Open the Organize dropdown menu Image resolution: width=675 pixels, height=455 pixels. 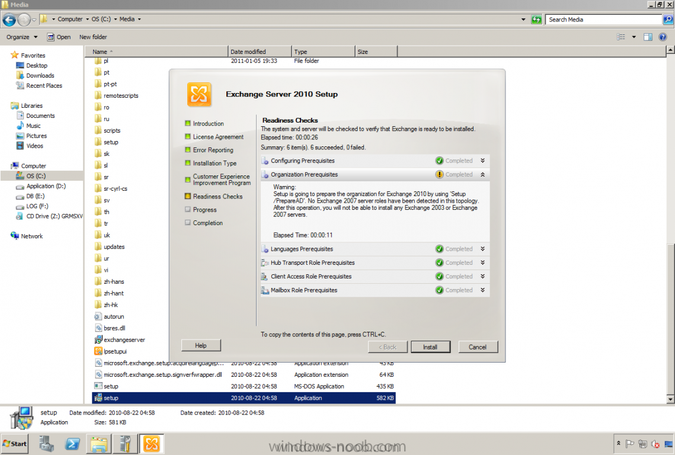(x=22, y=37)
